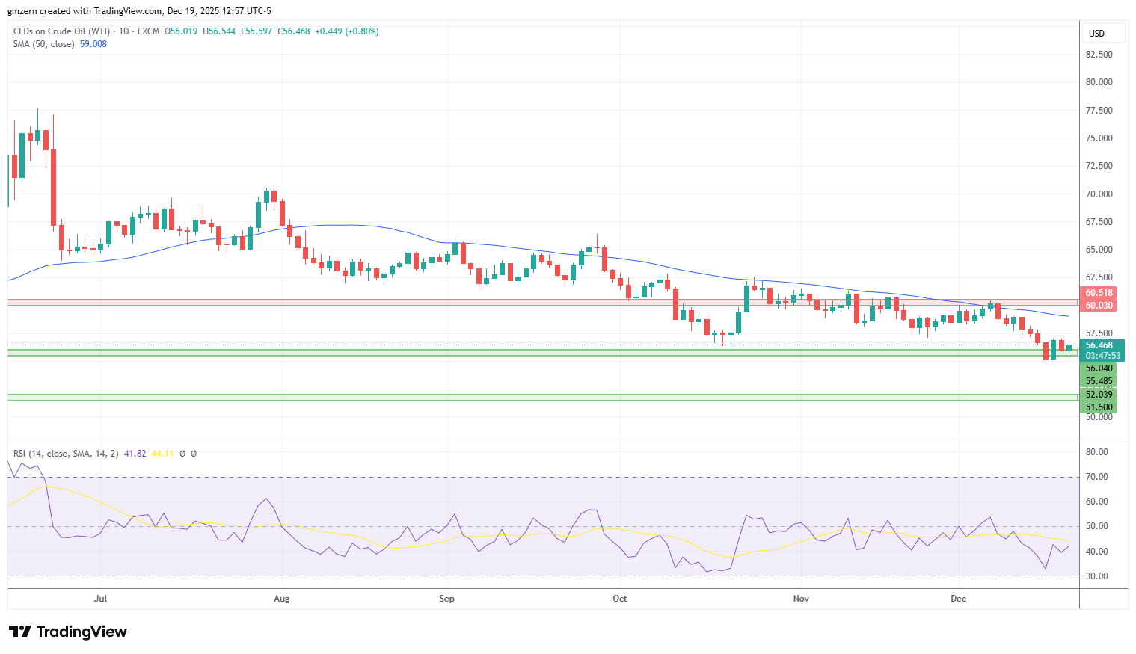The height and width of the screenshot is (654, 1136).
Task: Click the RSI value 41.82
Action: tap(135, 454)
